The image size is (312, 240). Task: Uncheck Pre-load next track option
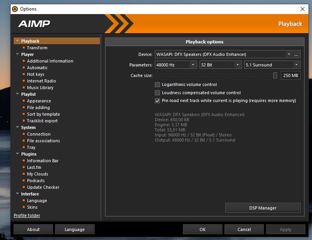[x=158, y=100]
